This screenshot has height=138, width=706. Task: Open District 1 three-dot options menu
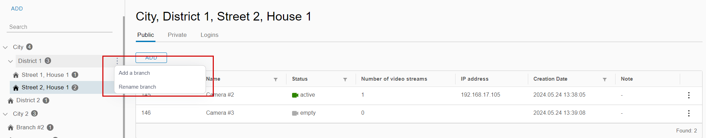117,61
